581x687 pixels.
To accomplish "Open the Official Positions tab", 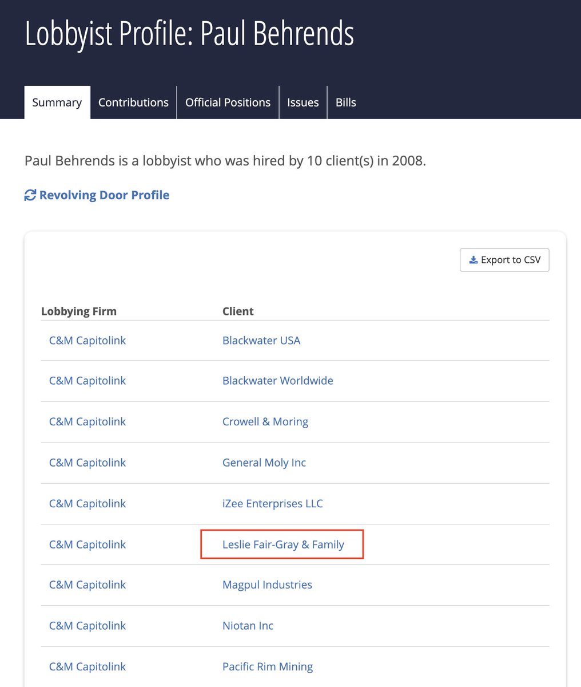I will 228,102.
